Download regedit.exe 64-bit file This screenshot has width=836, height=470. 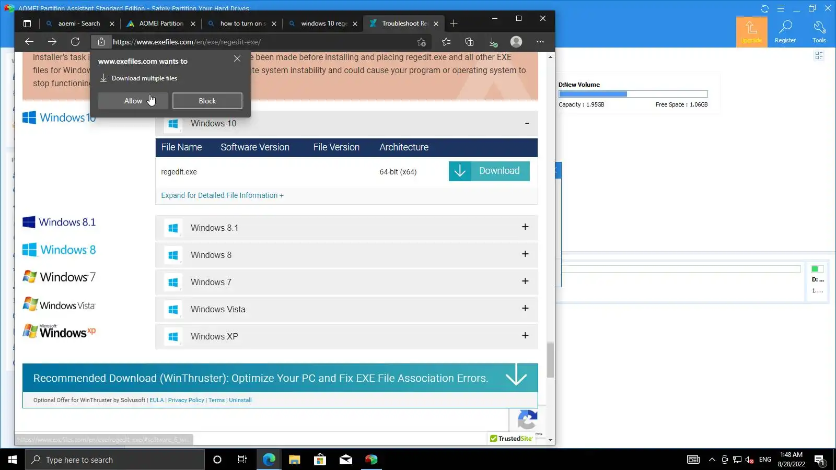[x=489, y=171]
